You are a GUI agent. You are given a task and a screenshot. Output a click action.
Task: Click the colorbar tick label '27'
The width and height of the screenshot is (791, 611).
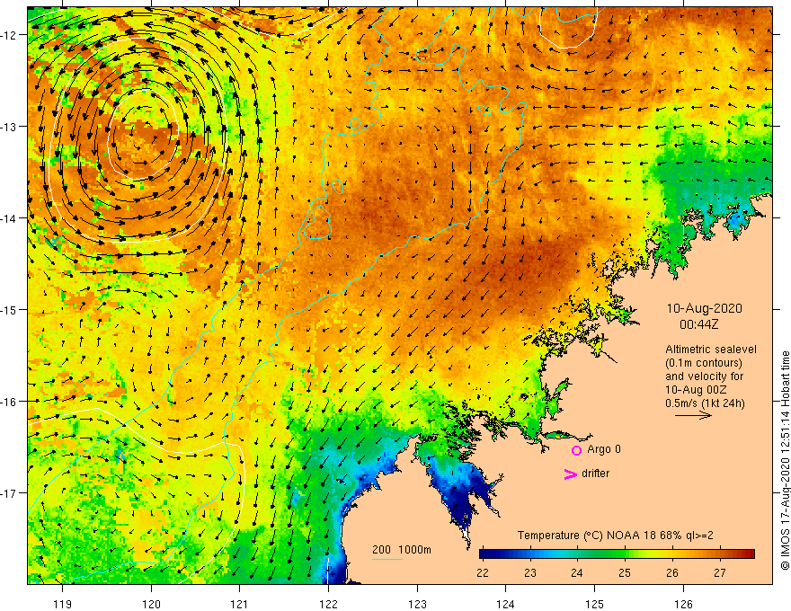point(720,572)
